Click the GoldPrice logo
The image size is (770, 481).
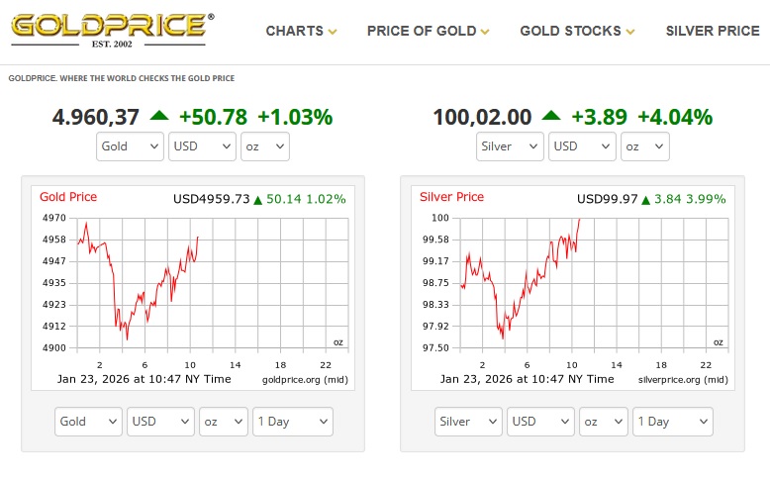[110, 31]
